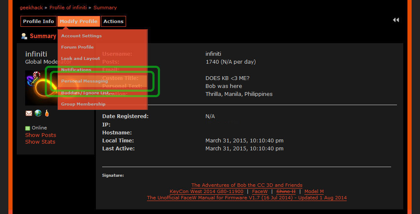Select Look and Layout option
This screenshot has width=420, height=214.
click(80, 58)
